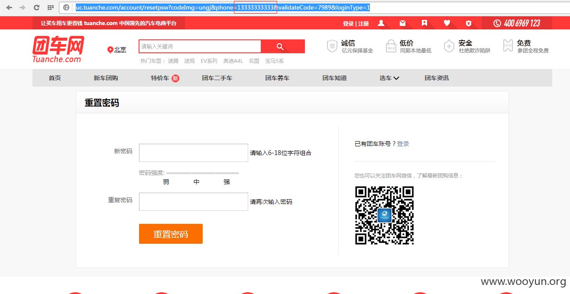Click hot car model 名图
570x294 pixels.
254,61
